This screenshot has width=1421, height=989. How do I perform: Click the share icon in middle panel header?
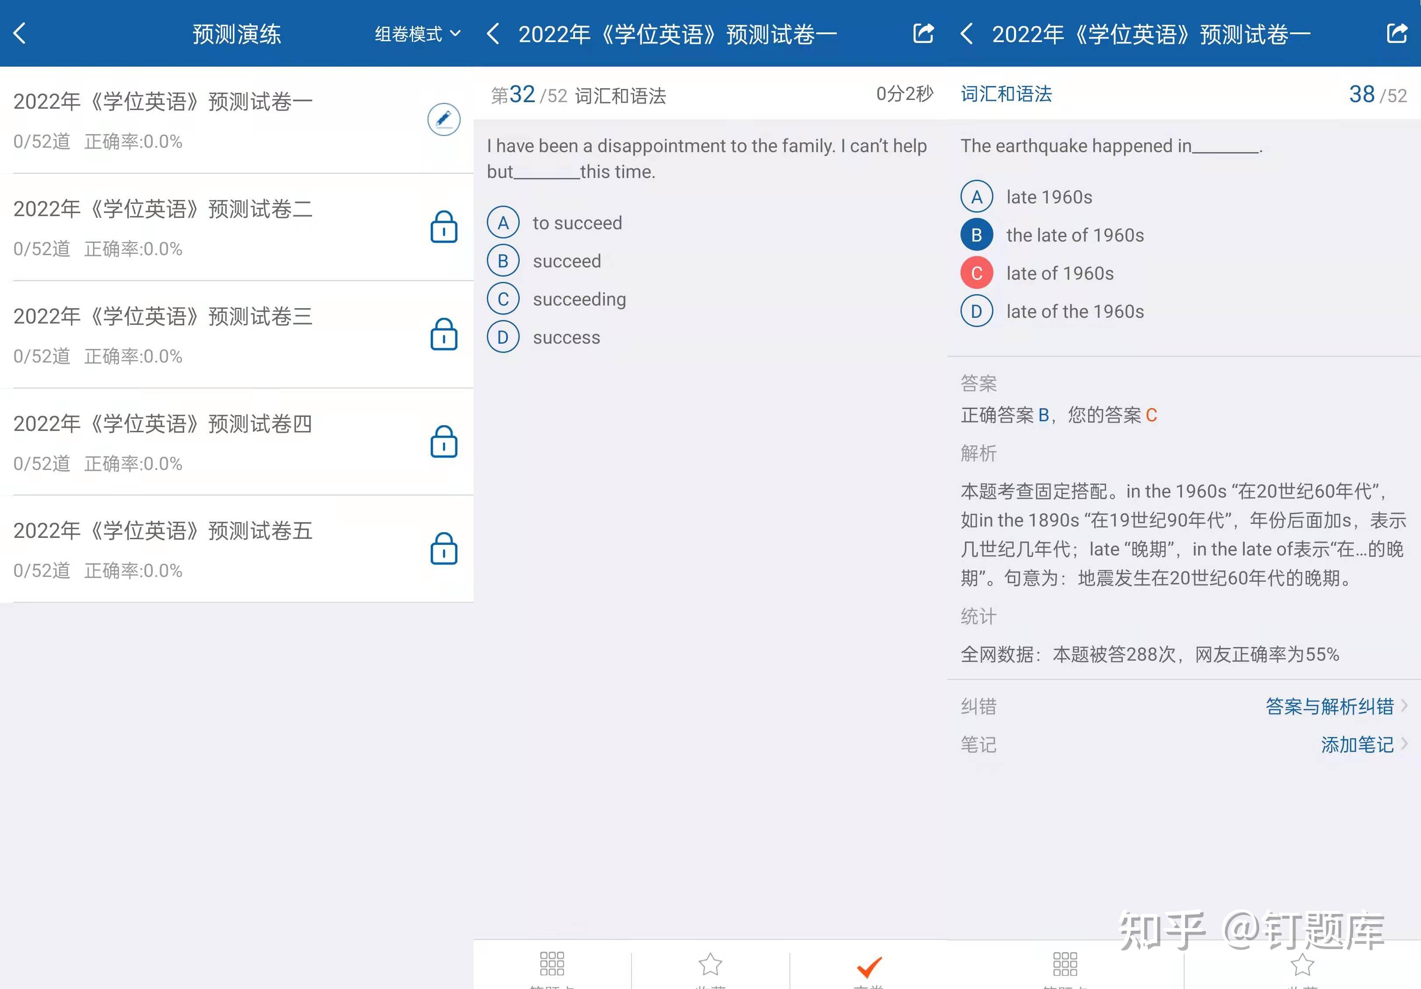click(x=923, y=33)
